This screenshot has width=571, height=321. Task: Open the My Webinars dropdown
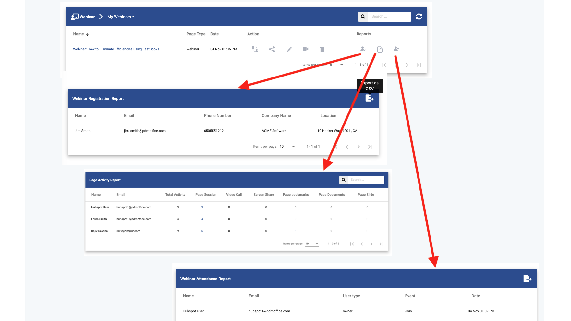[120, 17]
